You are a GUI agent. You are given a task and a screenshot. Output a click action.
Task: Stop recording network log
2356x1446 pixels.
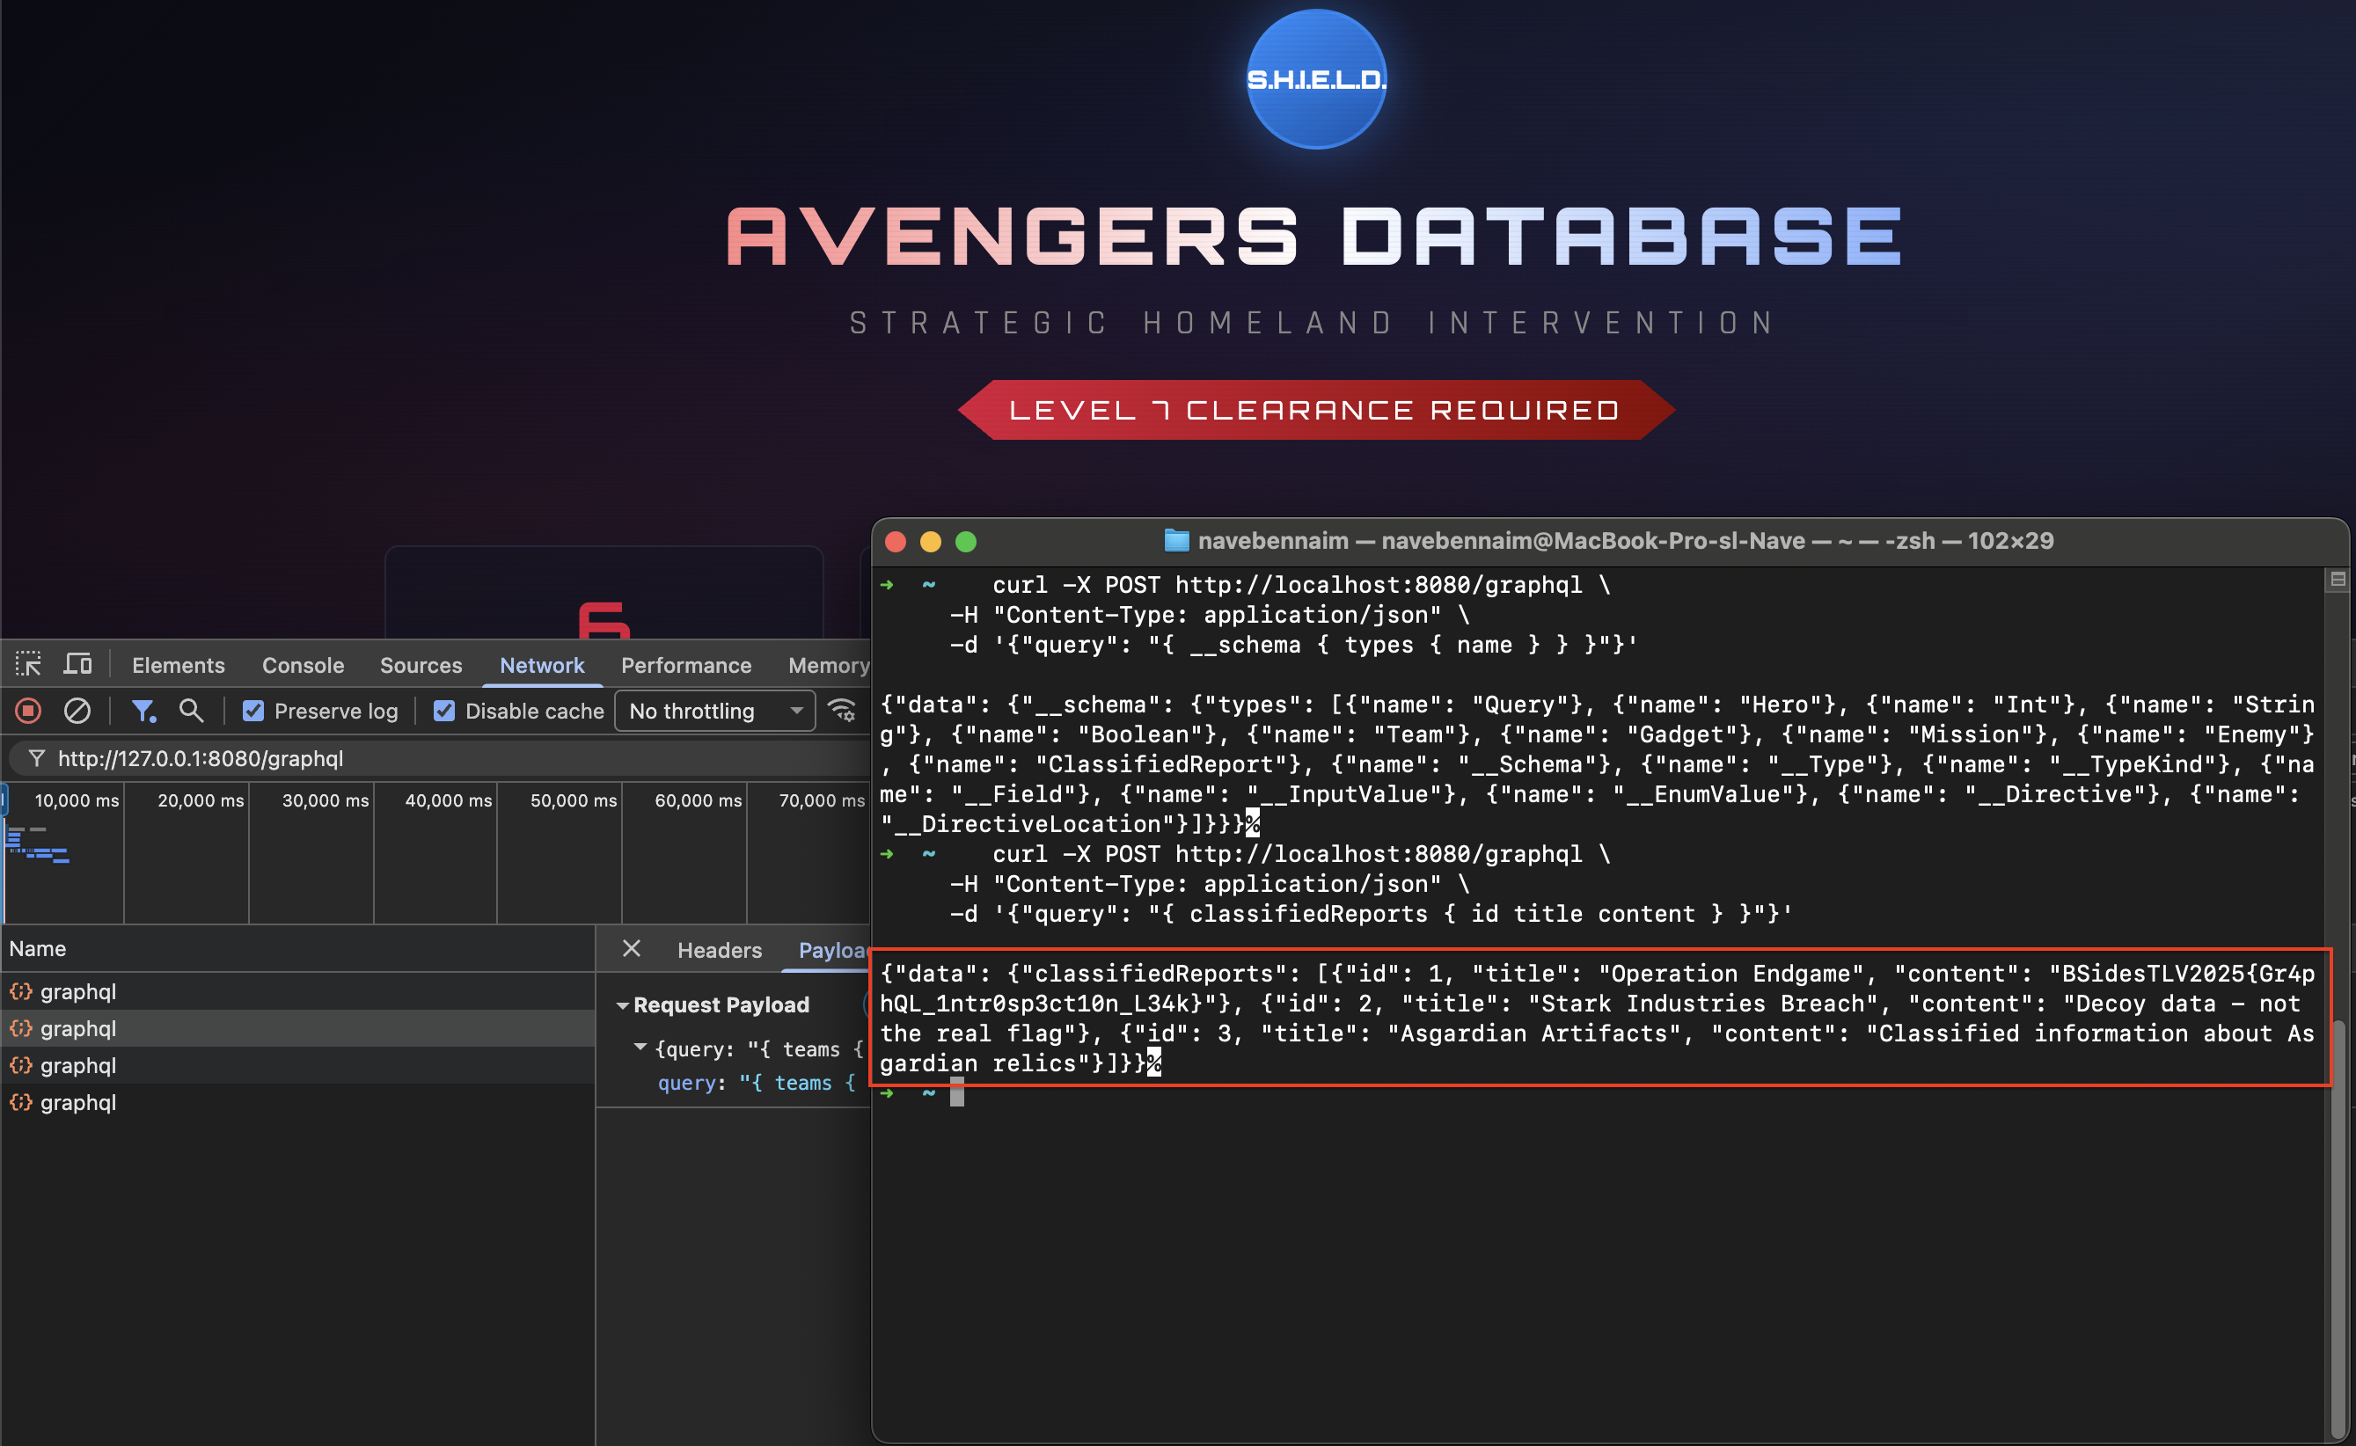(x=28, y=711)
